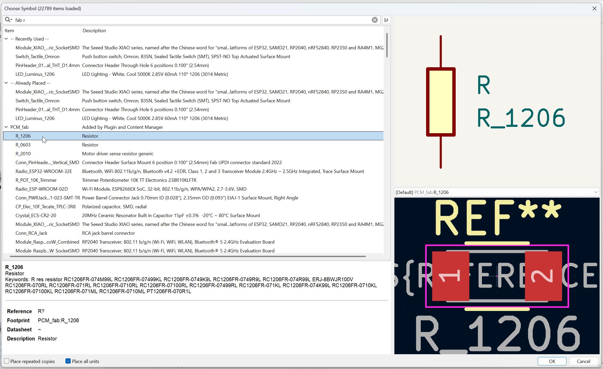
Task: Collapse the PCM_fab library
Action: coord(6,127)
